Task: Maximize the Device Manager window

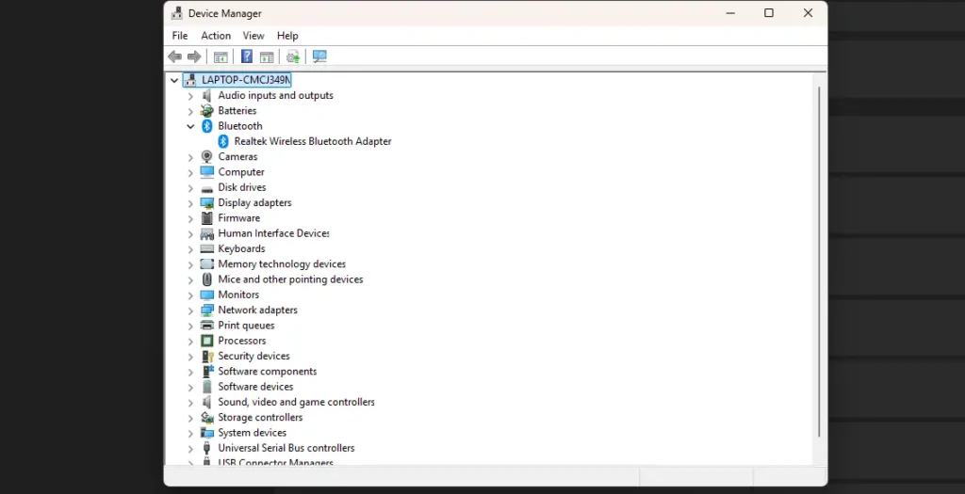Action: point(769,13)
